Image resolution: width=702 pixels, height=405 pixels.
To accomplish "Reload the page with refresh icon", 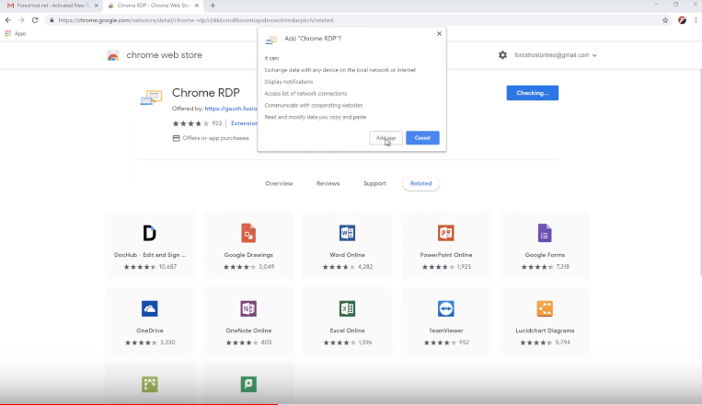I will pos(35,20).
